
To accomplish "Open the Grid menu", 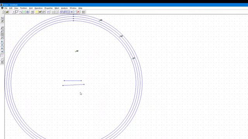I will point(31,8).
